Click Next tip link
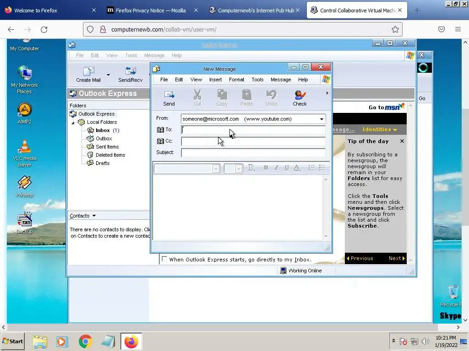The image size is (469, 351). pyautogui.click(x=397, y=259)
